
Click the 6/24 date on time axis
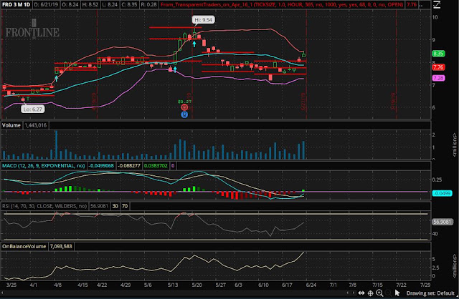click(x=311, y=285)
